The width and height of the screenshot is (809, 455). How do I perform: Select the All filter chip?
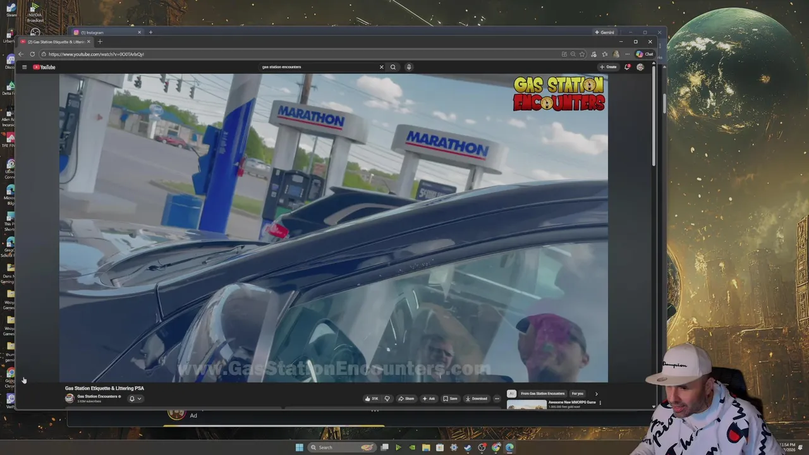pos(511,394)
